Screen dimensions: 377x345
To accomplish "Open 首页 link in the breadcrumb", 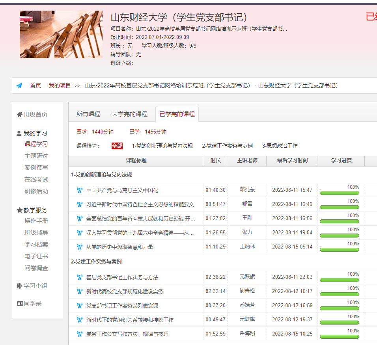I will 35,85.
